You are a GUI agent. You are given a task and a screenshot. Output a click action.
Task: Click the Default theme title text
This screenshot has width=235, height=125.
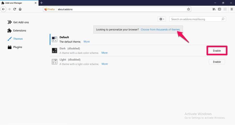coord(64,37)
